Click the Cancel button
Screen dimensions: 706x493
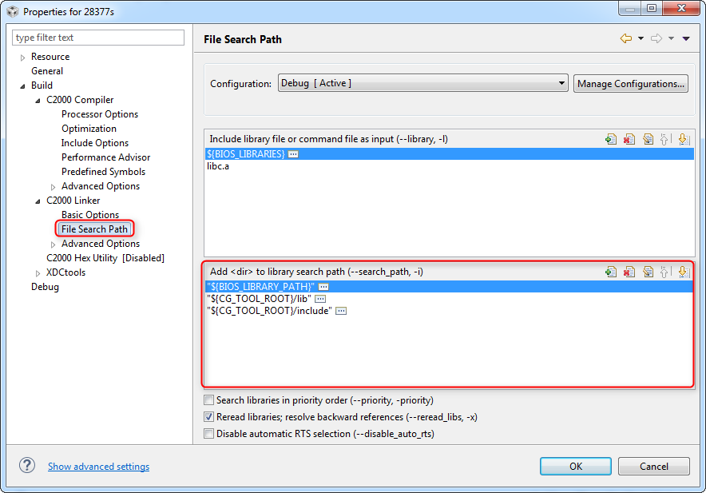654,467
